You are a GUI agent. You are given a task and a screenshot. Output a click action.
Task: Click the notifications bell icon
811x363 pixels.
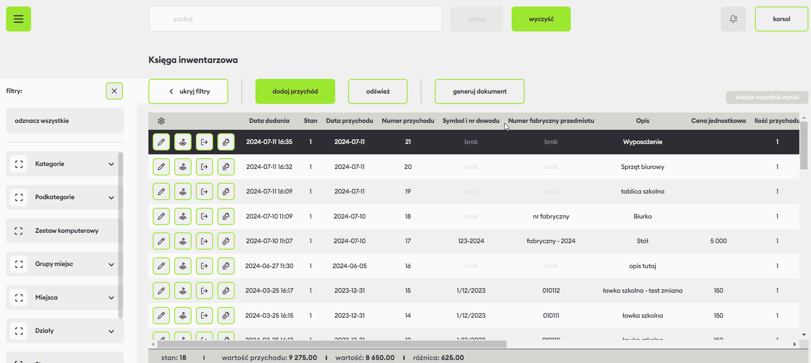(733, 19)
